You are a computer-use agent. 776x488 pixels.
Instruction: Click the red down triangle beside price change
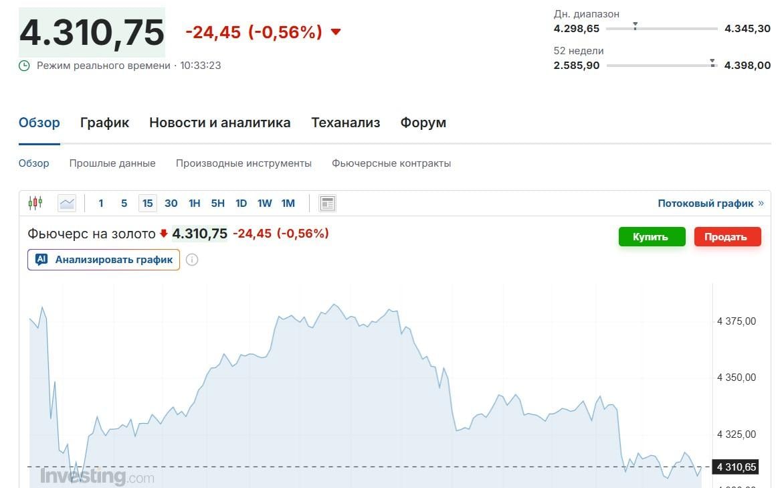[334, 32]
